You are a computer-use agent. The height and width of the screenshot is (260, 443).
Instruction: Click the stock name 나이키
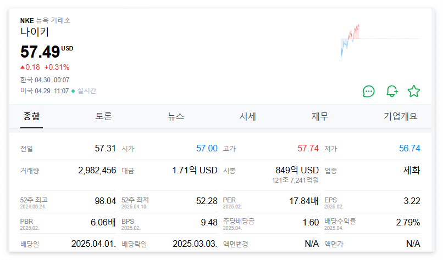(x=35, y=32)
